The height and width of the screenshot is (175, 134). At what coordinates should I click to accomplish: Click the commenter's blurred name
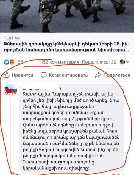tap(41, 88)
